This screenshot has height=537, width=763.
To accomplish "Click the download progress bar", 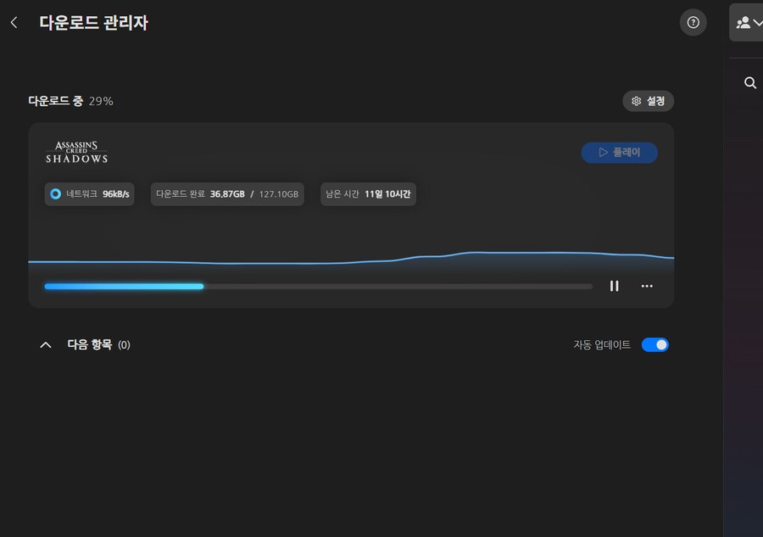I will pos(318,286).
